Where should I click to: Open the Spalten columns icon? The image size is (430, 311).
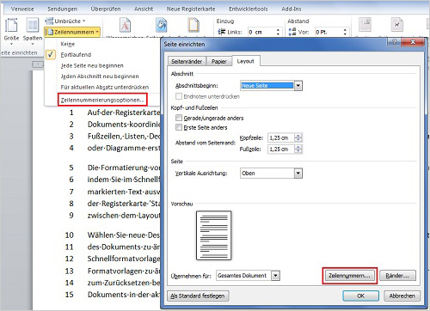pos(33,25)
